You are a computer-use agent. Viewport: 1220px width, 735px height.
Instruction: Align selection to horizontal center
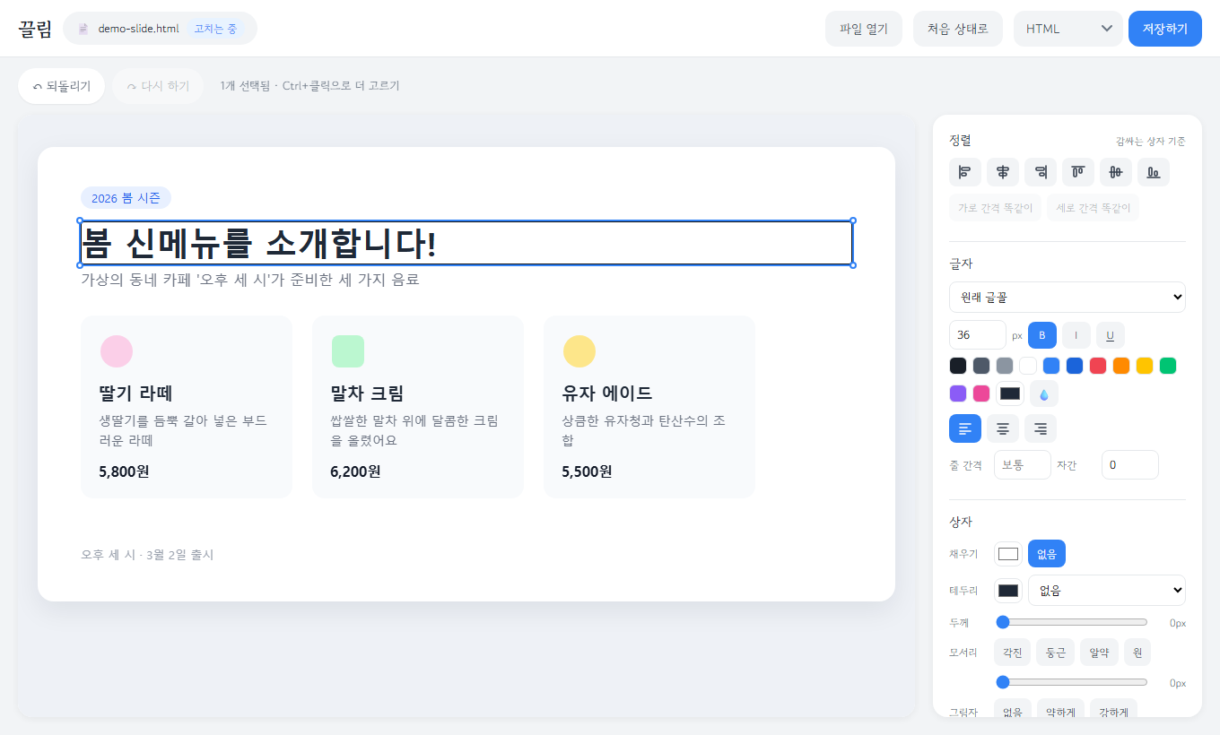pos(1003,171)
